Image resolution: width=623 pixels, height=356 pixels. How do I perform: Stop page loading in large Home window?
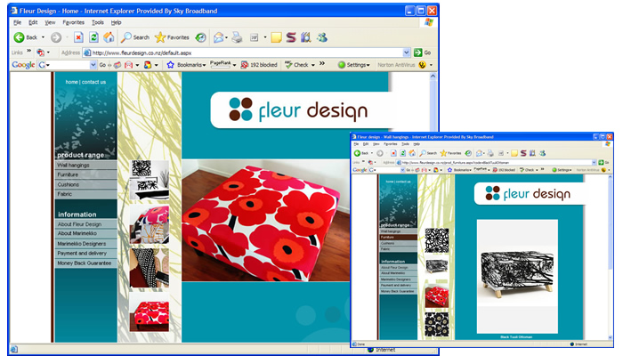(78, 37)
